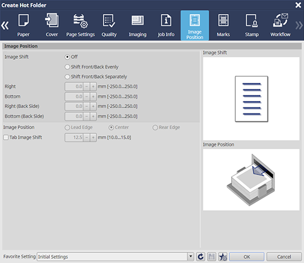The image size is (304, 263).
Task: Expand the Favorite Setting dropdown arrow
Action: tap(191, 257)
